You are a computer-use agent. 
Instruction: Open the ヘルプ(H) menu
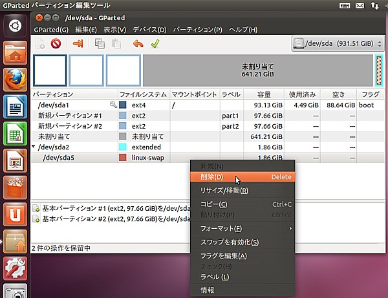(243, 30)
